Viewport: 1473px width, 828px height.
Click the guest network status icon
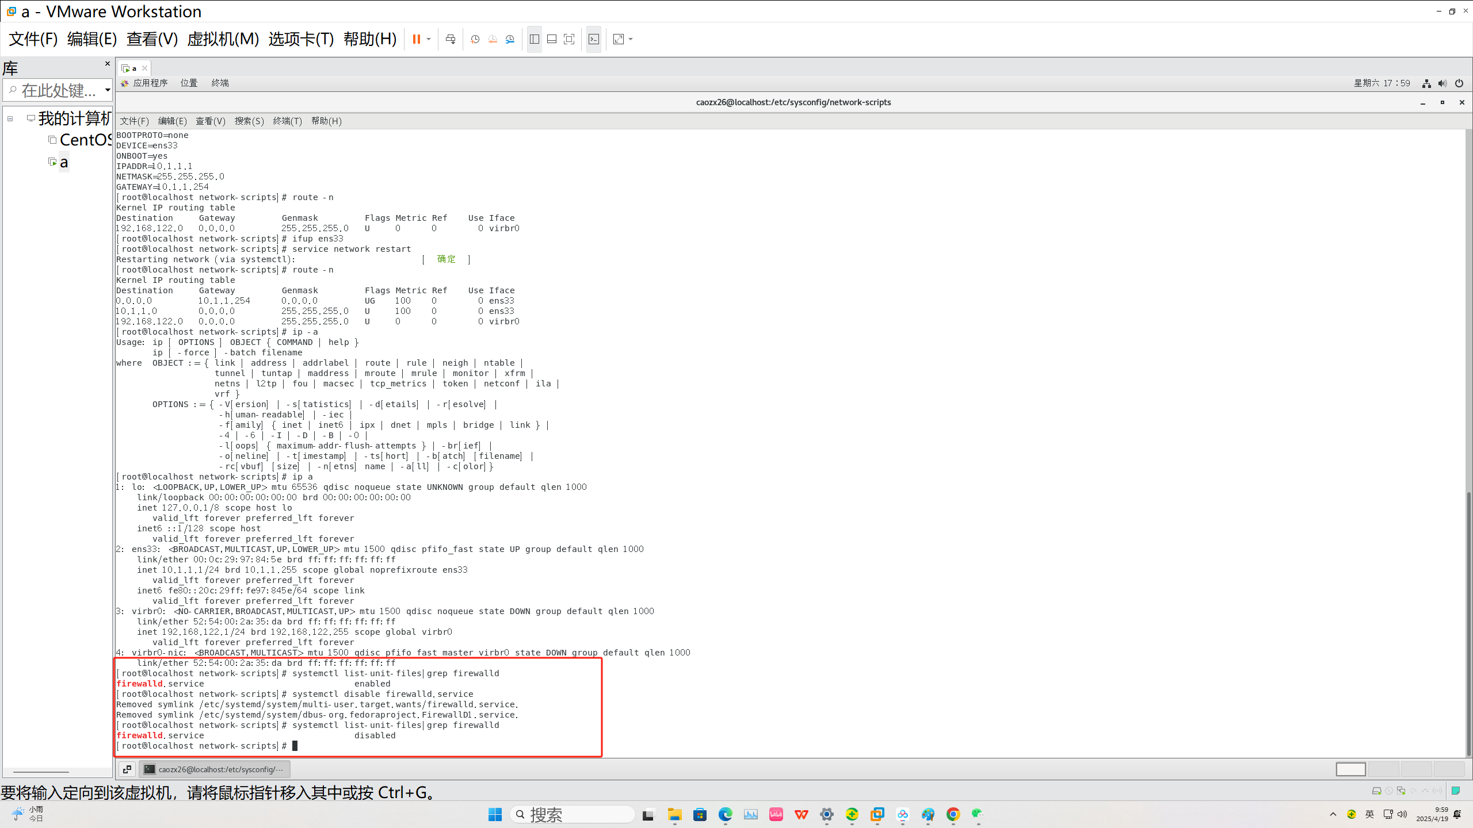pyautogui.click(x=1426, y=83)
